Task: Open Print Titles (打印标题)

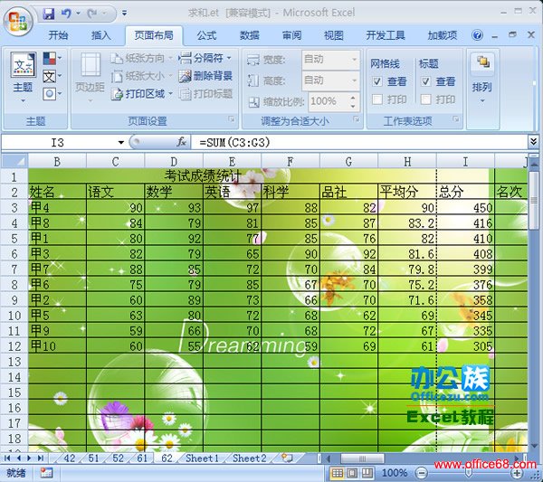Action: point(205,93)
